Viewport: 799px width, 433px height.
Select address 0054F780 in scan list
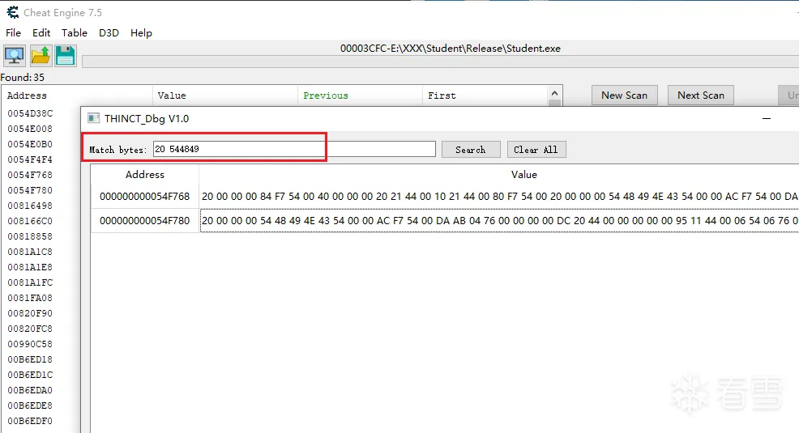pos(30,190)
